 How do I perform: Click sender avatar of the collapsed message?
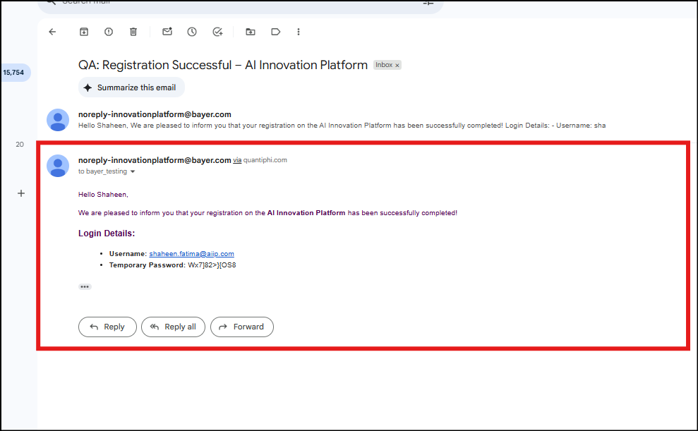tap(58, 120)
